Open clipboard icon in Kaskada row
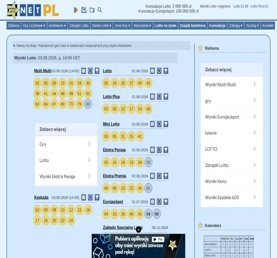The height and width of the screenshot is (258, 277). [x=84, y=197]
